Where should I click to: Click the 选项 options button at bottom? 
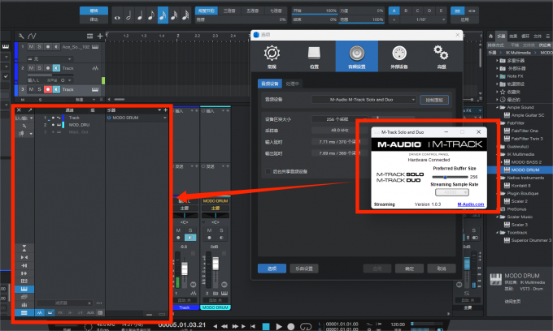(x=272, y=269)
